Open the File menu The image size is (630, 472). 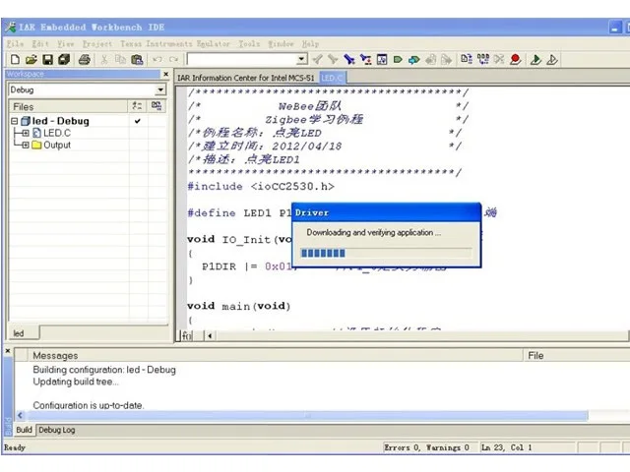(x=16, y=43)
